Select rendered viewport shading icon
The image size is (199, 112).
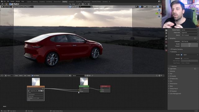(x=158, y=7)
